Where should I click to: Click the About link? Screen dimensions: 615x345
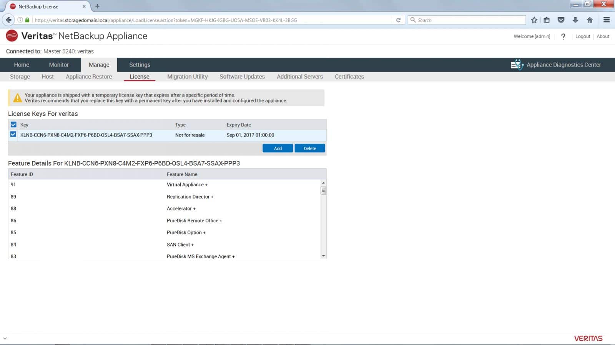point(603,36)
